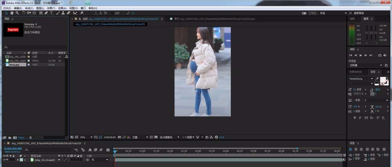Open the 合成(C) menu

click(29, 8)
